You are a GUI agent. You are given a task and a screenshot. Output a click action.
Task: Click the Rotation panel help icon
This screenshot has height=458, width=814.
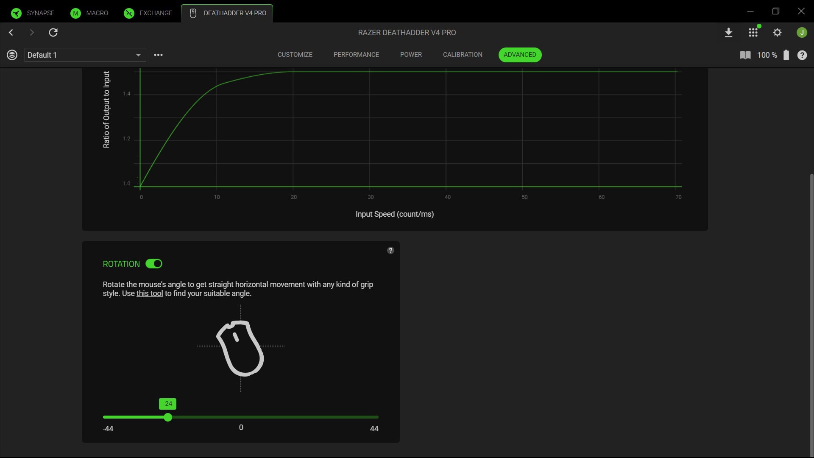pyautogui.click(x=390, y=250)
